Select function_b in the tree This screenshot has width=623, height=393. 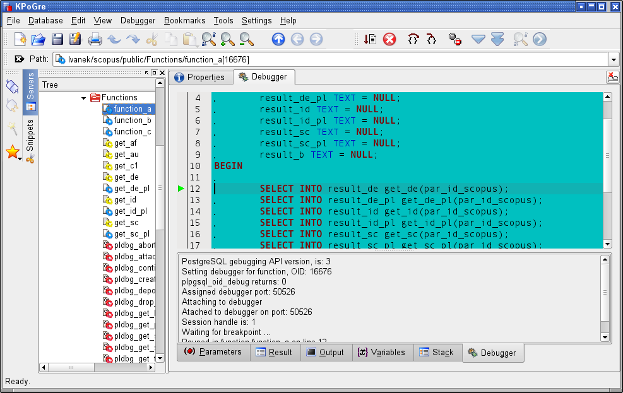click(132, 120)
